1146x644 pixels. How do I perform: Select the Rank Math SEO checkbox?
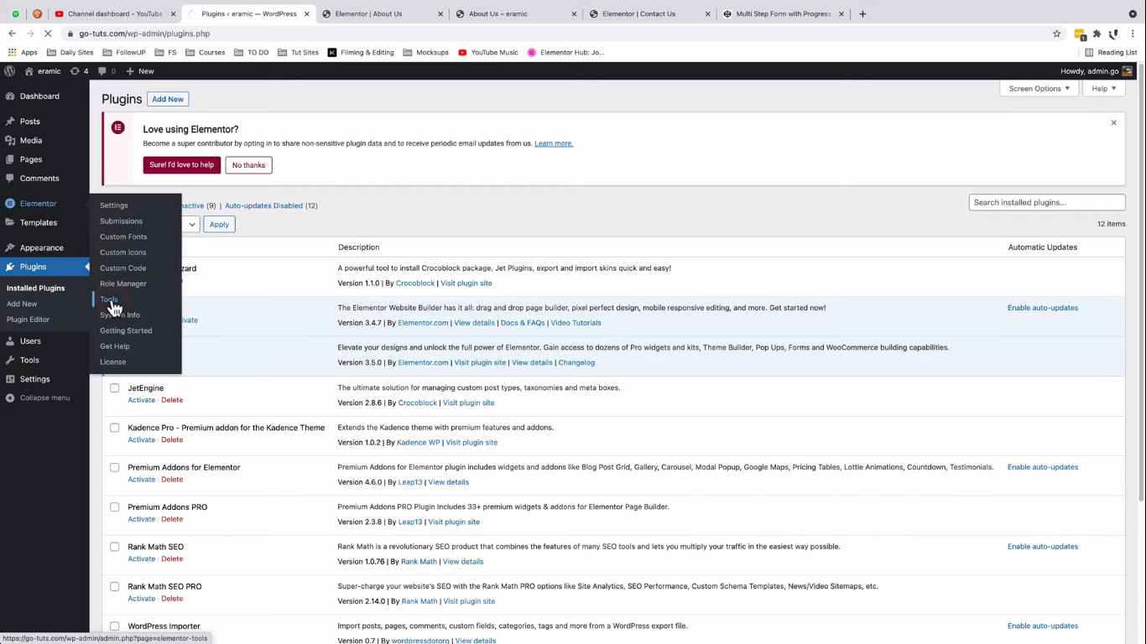point(114,547)
